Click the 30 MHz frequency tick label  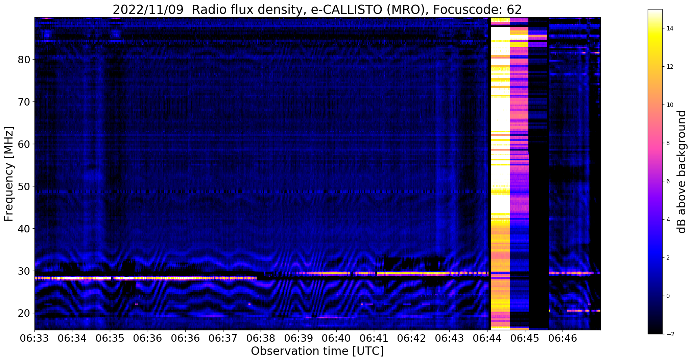coord(24,271)
